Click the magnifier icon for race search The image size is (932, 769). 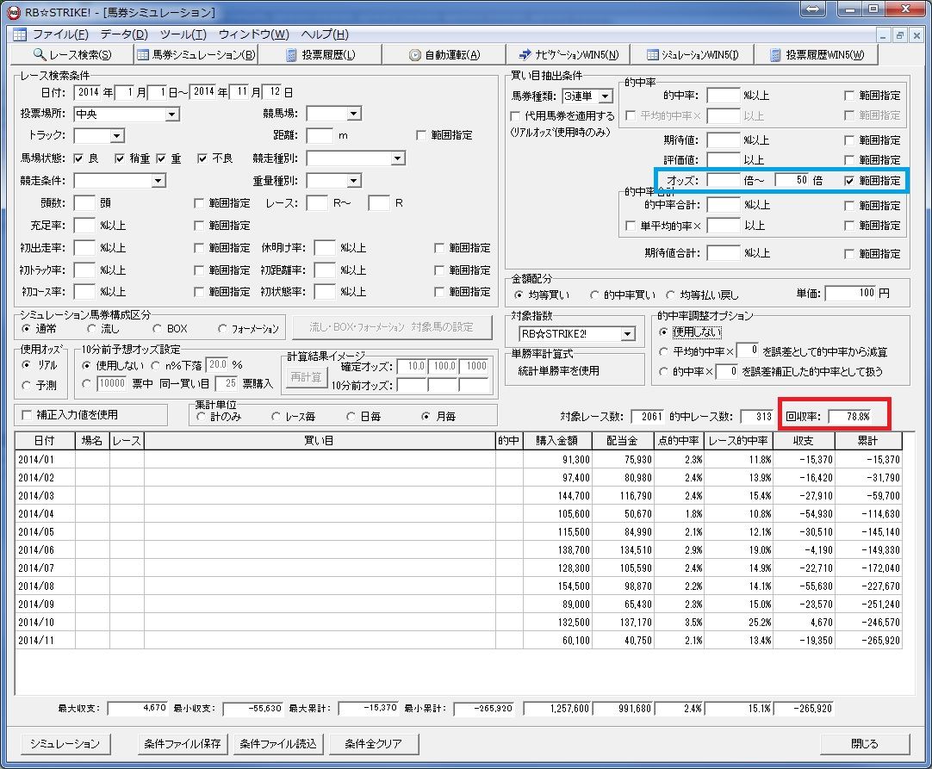(x=40, y=54)
